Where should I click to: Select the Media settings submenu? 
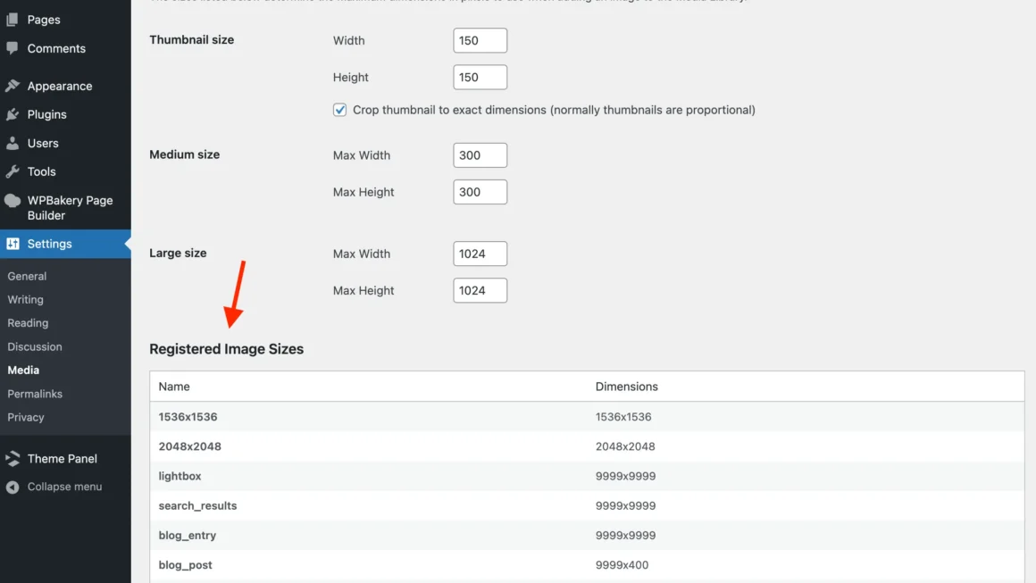[x=23, y=371]
